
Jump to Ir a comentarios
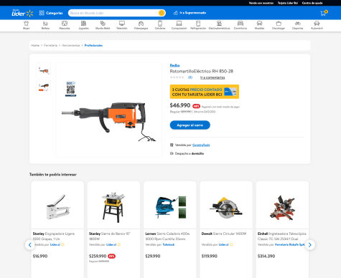pyautogui.click(x=212, y=77)
